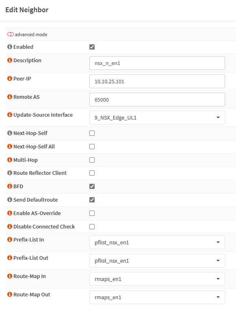Show help for the Peer-IP field

point(10,78)
